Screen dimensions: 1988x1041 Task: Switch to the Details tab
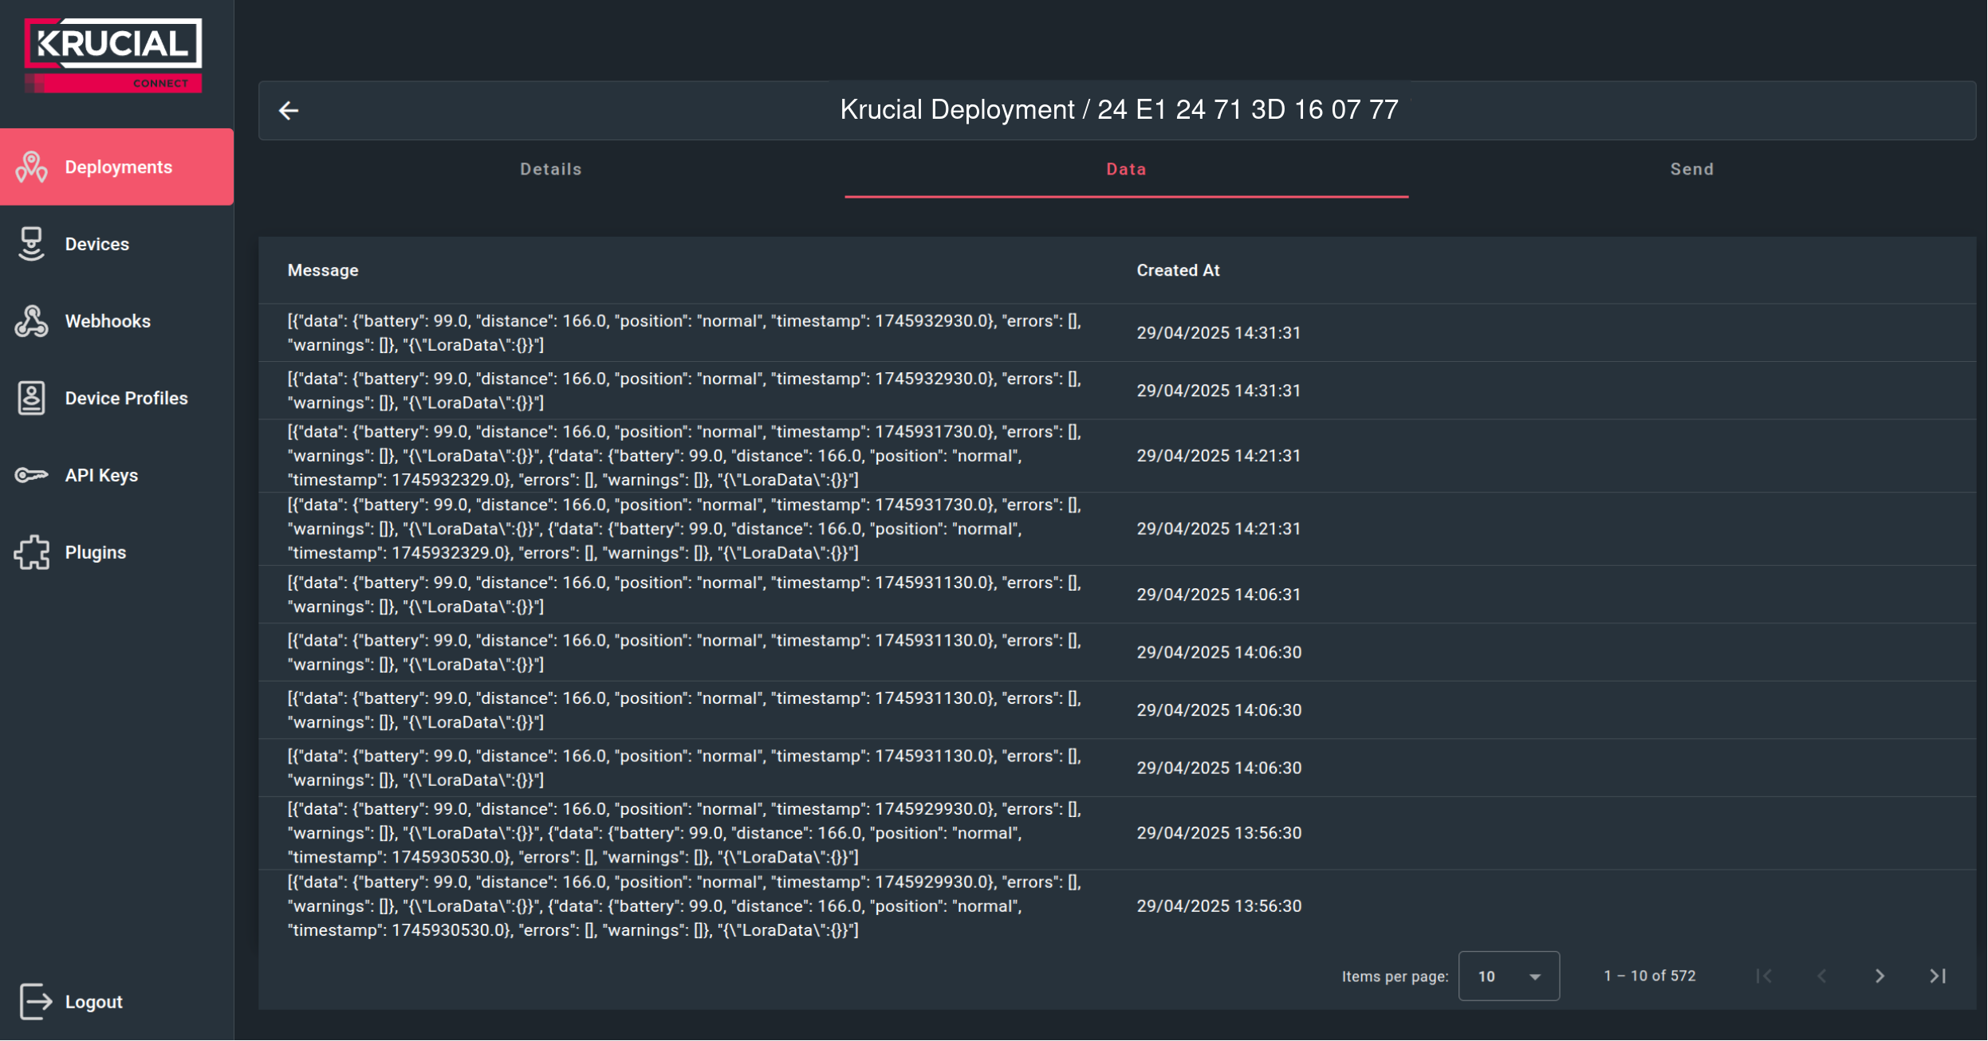(550, 169)
